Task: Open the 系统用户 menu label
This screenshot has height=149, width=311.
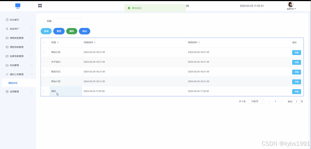Action: click(14, 29)
